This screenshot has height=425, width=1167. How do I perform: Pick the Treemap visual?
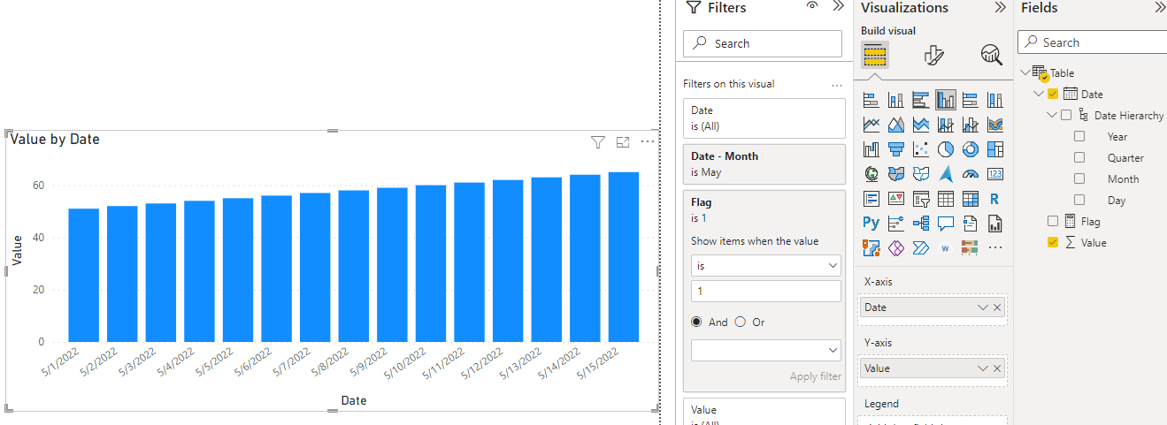[x=994, y=149]
